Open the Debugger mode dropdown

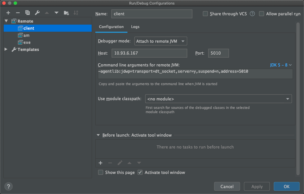[x=161, y=41]
